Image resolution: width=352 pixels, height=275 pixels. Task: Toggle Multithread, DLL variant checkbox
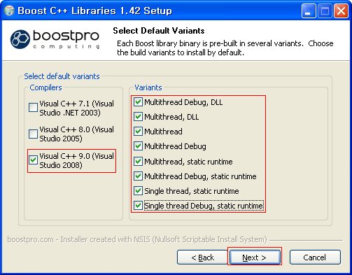click(x=138, y=117)
